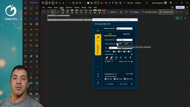Click the red location pin icon
Image resolution: width=190 pixels, height=107 pixels.
(x=37, y=8)
